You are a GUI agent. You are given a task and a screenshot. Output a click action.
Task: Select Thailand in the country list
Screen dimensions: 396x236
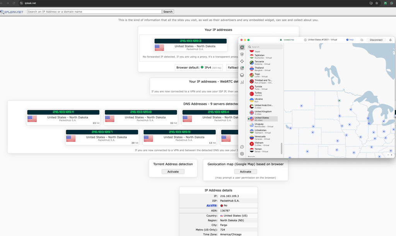(x=263, y=69)
